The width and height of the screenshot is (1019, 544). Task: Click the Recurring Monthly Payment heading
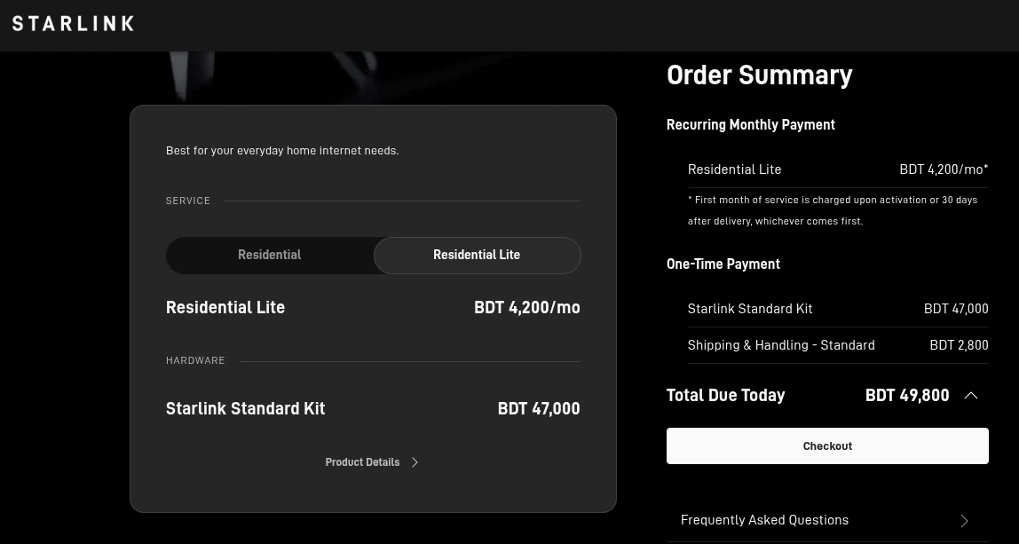click(751, 125)
